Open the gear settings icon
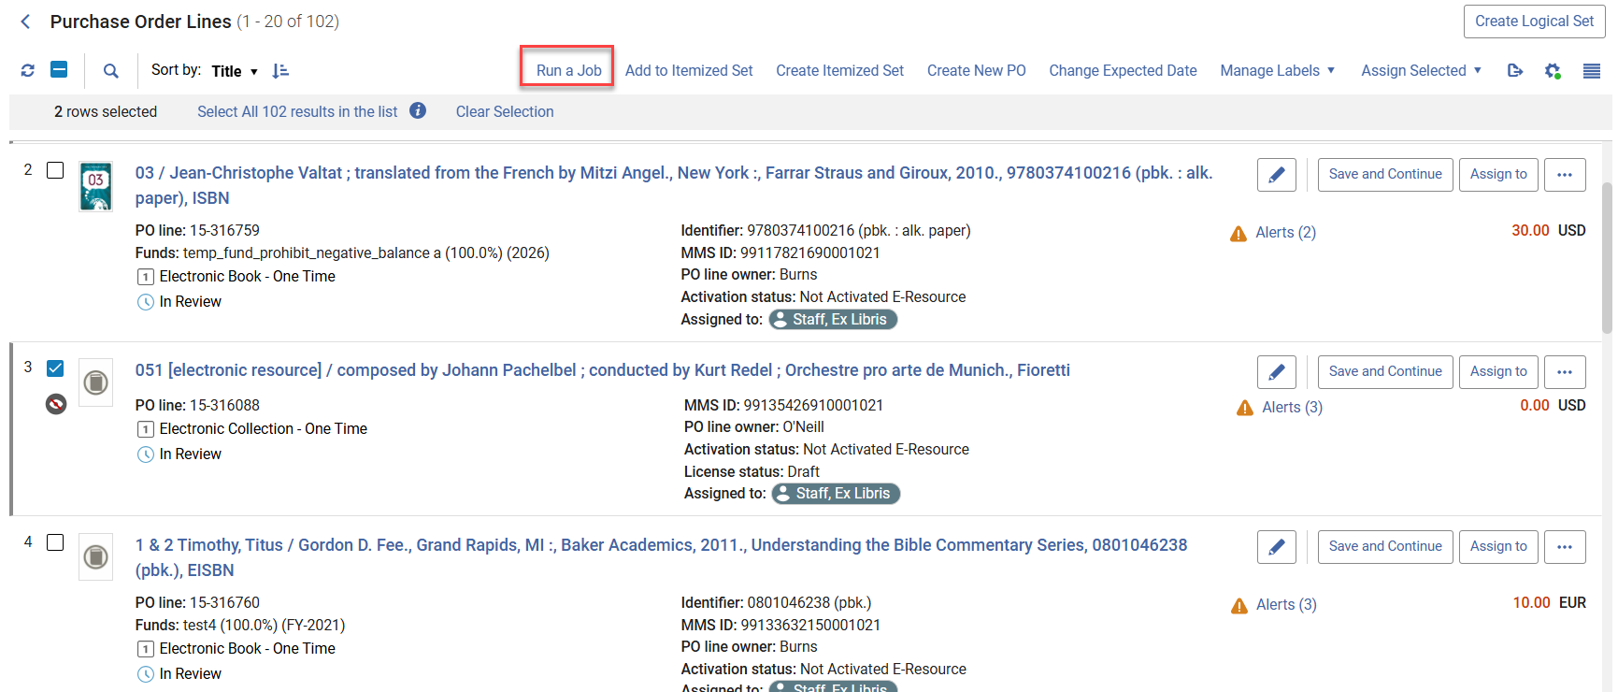 1553,70
